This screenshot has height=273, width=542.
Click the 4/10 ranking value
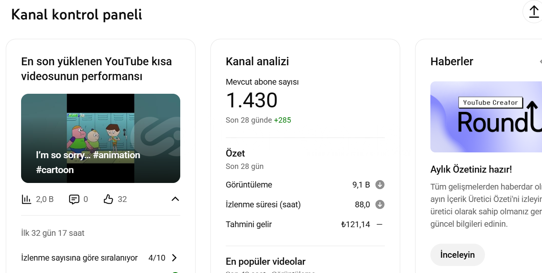157,258
